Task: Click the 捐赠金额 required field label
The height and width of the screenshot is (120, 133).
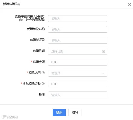Action: (x=39, y=62)
